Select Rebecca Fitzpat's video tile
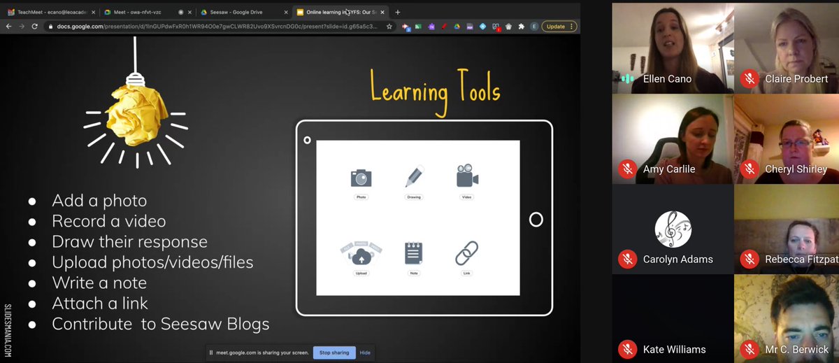This screenshot has width=839, height=363. (787, 229)
